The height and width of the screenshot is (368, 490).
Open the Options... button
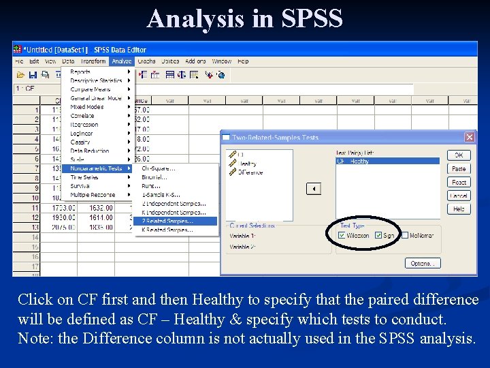(x=423, y=264)
